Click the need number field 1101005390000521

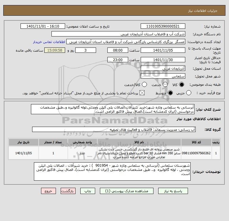pos(163,26)
